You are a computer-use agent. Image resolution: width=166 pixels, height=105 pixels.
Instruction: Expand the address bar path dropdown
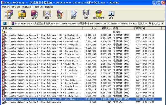coord(162,23)
